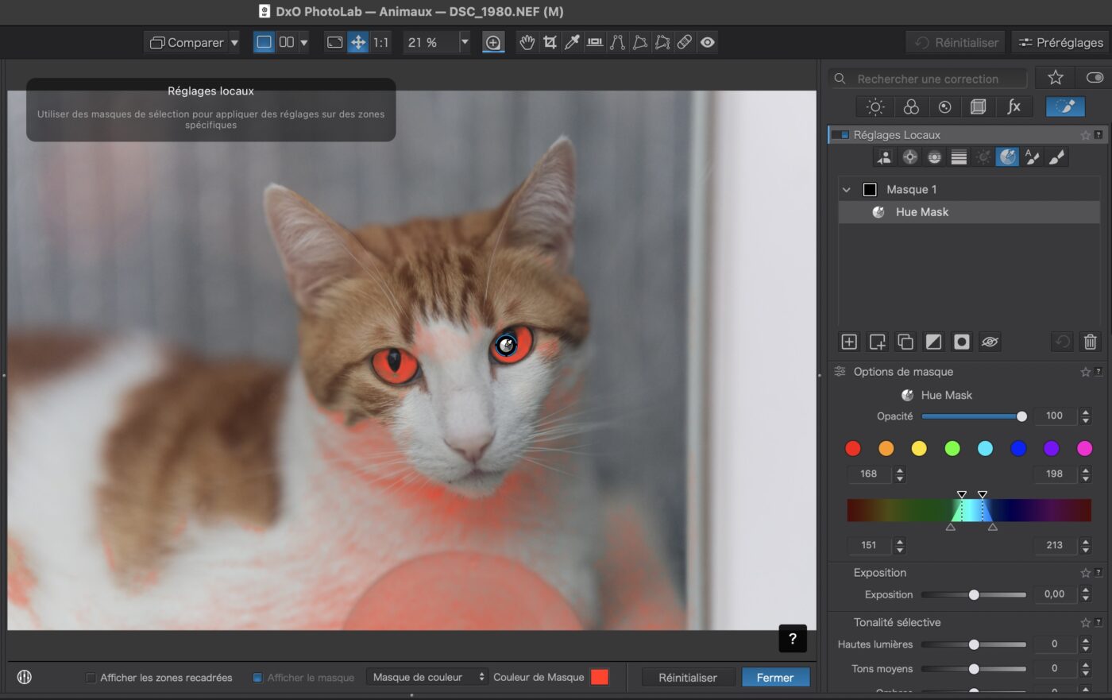Select the Hand pan tool
Image resolution: width=1112 pixels, height=700 pixels.
coord(527,42)
